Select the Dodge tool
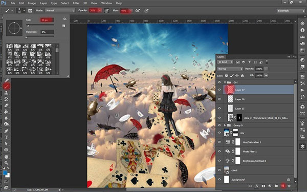 pyautogui.click(x=6, y=124)
